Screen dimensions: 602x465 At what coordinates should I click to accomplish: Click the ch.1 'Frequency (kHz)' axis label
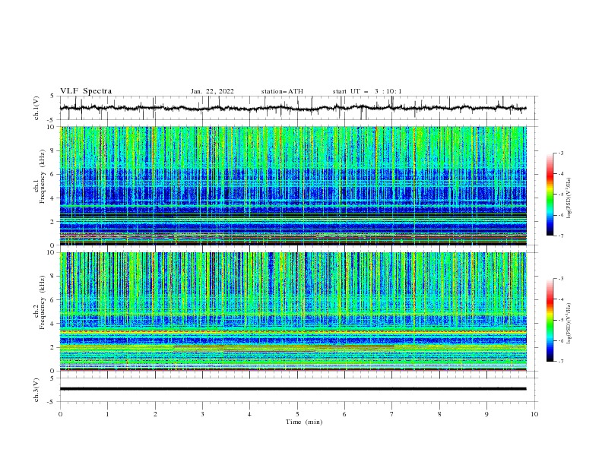coord(43,177)
